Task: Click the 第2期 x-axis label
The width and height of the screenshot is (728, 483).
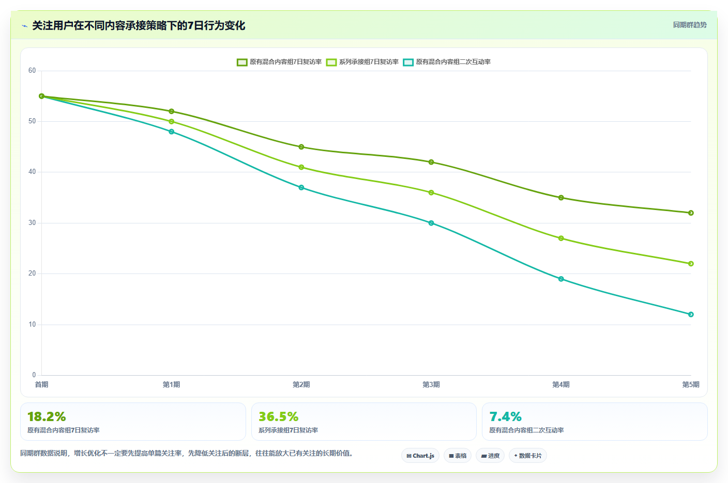Action: [301, 384]
